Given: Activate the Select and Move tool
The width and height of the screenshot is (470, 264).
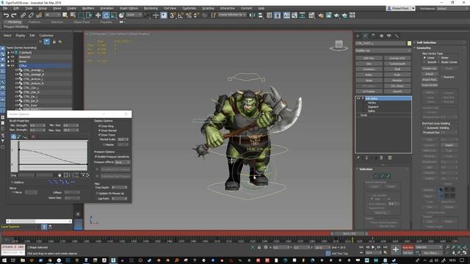Looking at the screenshot, I should pyautogui.click(x=98, y=15).
